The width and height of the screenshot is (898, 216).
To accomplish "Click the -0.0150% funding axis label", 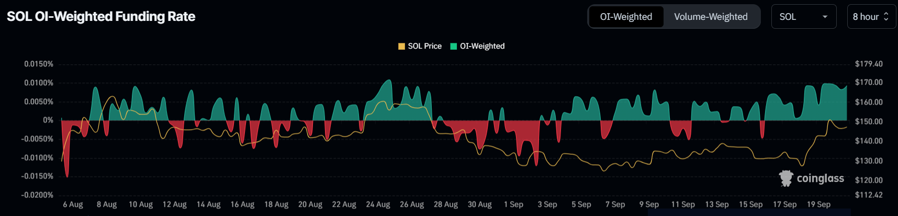I will (37, 176).
